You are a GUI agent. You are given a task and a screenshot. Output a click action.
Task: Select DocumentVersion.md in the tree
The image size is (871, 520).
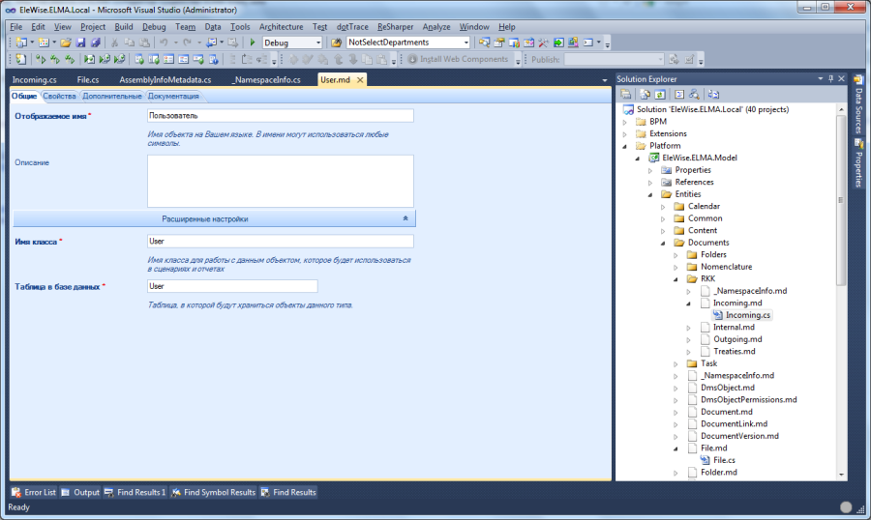coord(739,436)
